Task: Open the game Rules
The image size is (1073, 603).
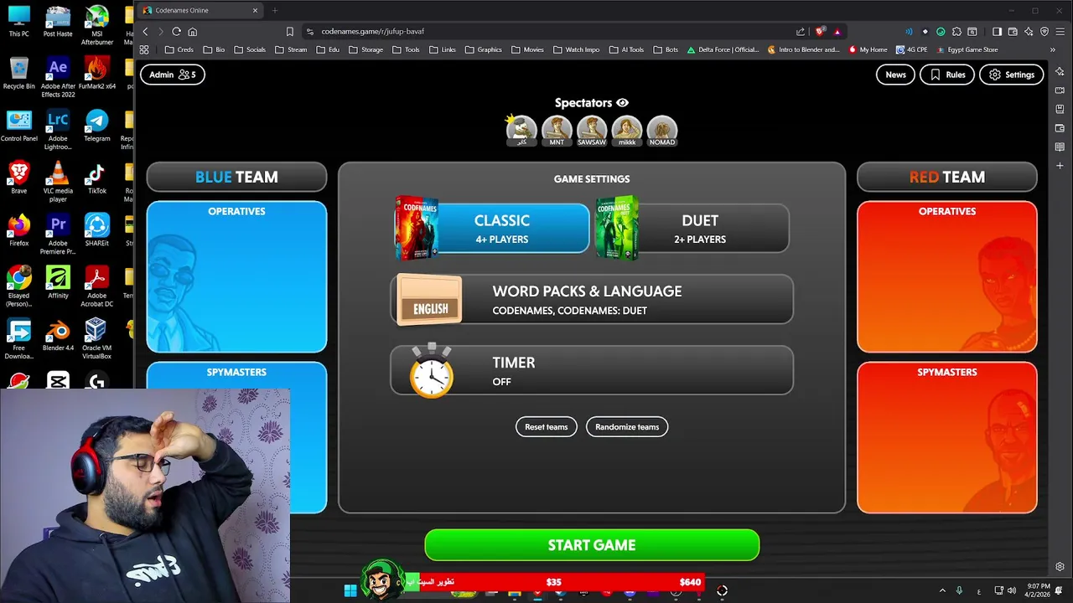Action: (x=947, y=75)
